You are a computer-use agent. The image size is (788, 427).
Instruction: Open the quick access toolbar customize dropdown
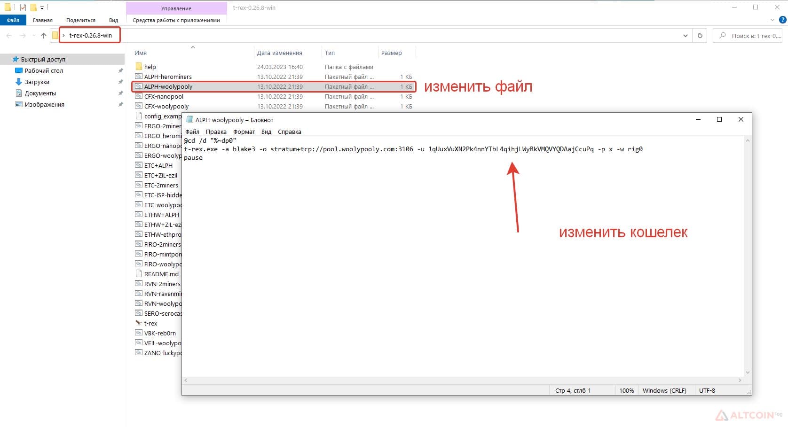click(x=42, y=8)
